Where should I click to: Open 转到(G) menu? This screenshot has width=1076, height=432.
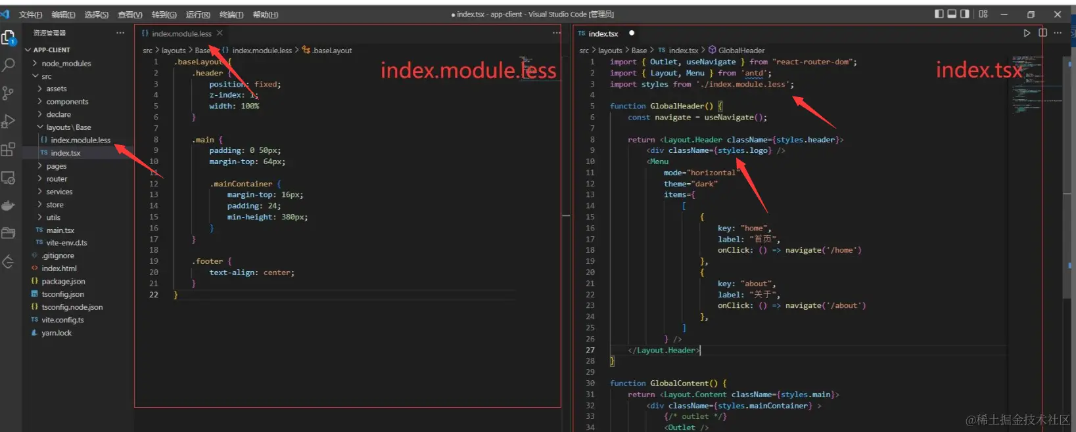click(x=164, y=14)
